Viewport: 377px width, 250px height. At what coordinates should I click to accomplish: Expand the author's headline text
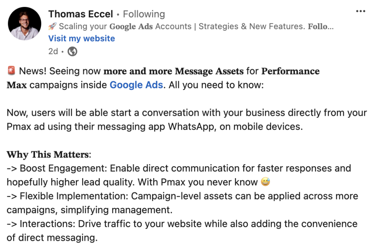[x=184, y=26]
